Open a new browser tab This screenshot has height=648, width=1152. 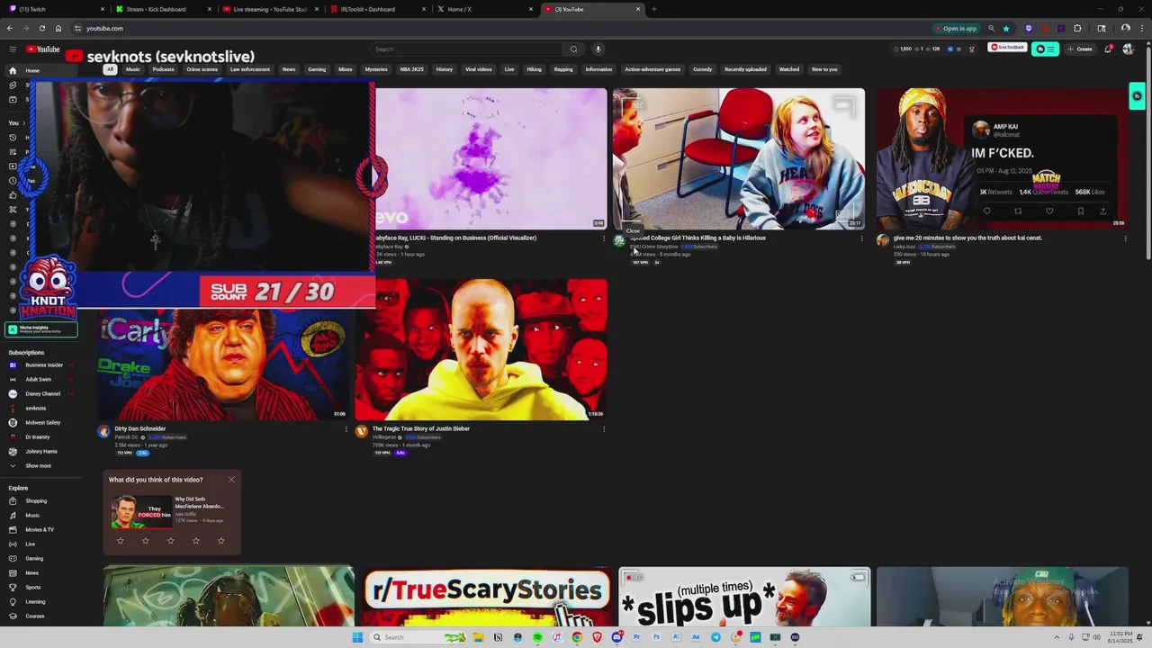click(x=654, y=9)
